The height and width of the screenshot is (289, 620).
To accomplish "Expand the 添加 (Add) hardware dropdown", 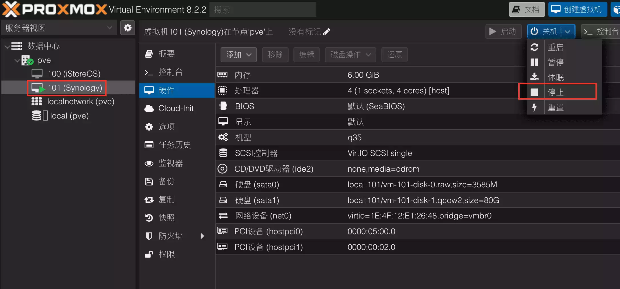I will [x=238, y=55].
